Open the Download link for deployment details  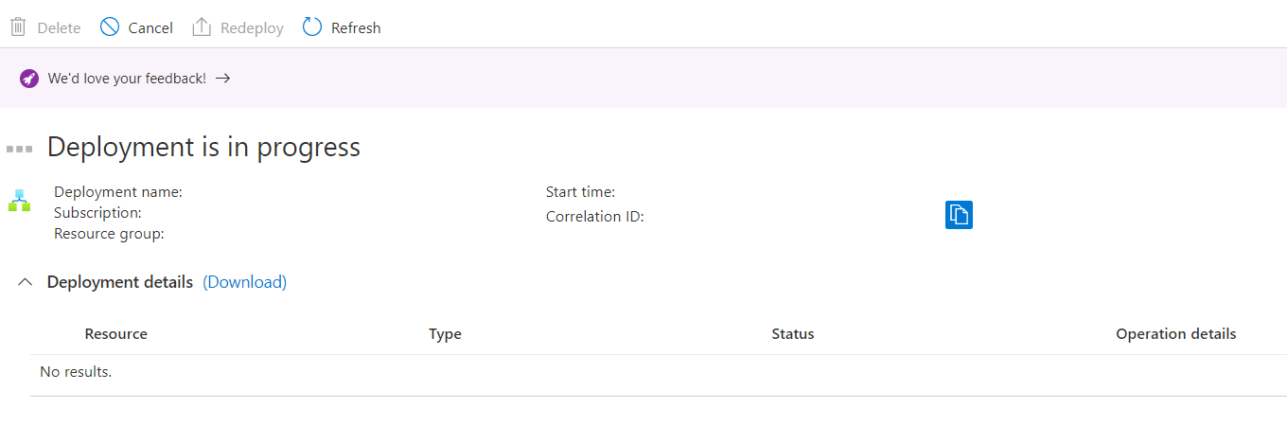[x=245, y=282]
